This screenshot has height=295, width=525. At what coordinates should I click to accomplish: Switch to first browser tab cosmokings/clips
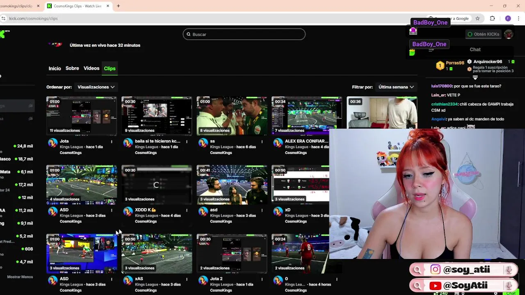coord(18,6)
